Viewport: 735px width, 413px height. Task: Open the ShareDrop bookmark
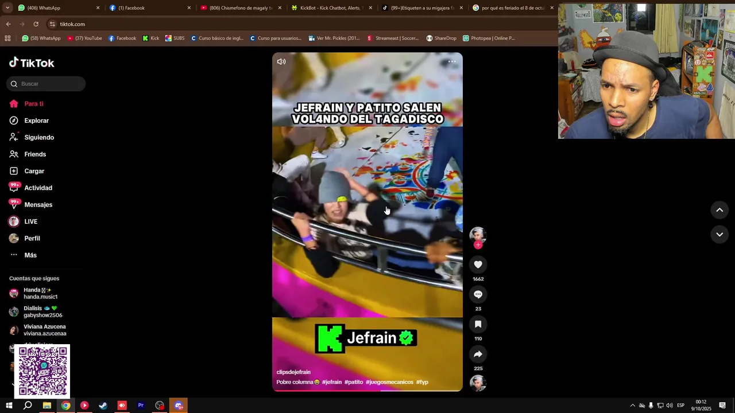coord(442,38)
